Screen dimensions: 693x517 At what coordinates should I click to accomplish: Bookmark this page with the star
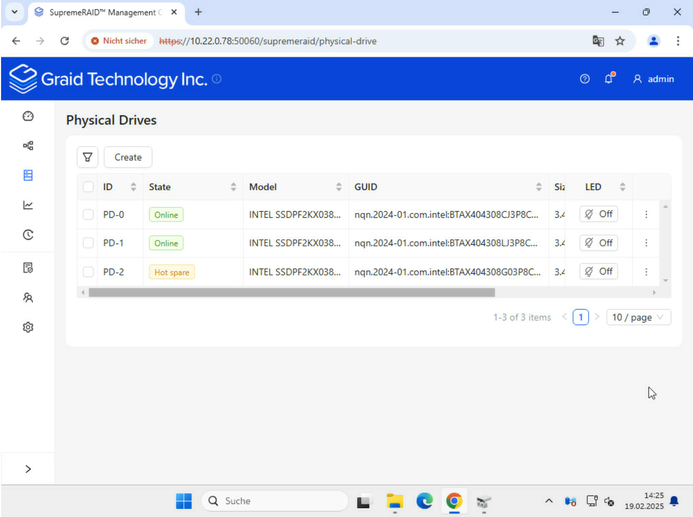click(620, 41)
